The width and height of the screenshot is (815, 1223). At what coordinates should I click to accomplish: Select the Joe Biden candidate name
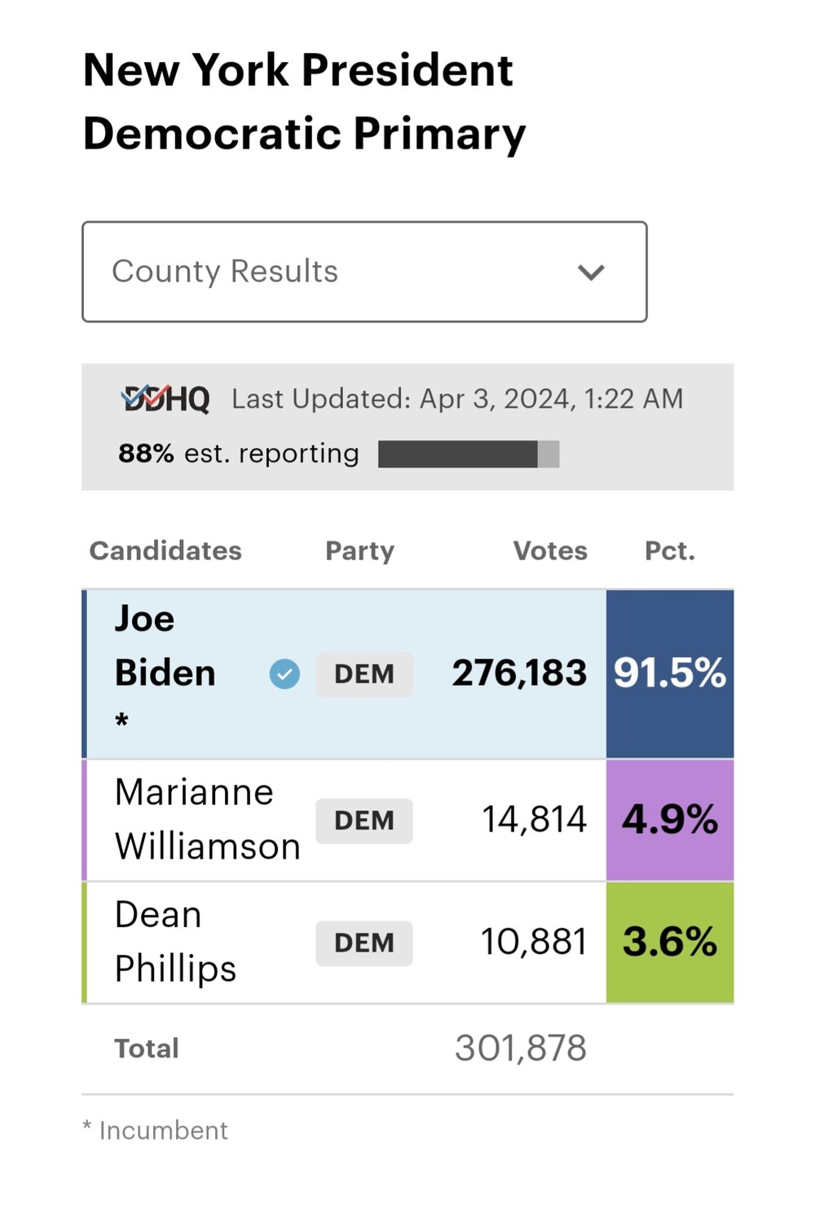coord(165,647)
